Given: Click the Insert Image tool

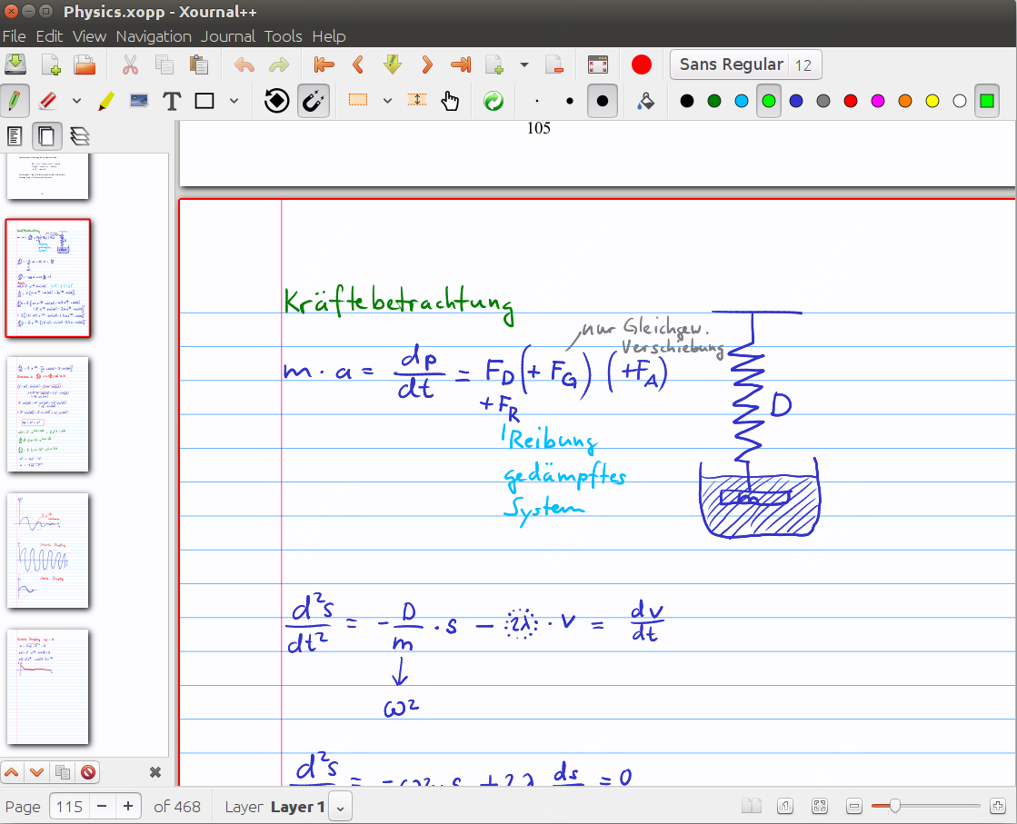Looking at the screenshot, I should click(139, 101).
